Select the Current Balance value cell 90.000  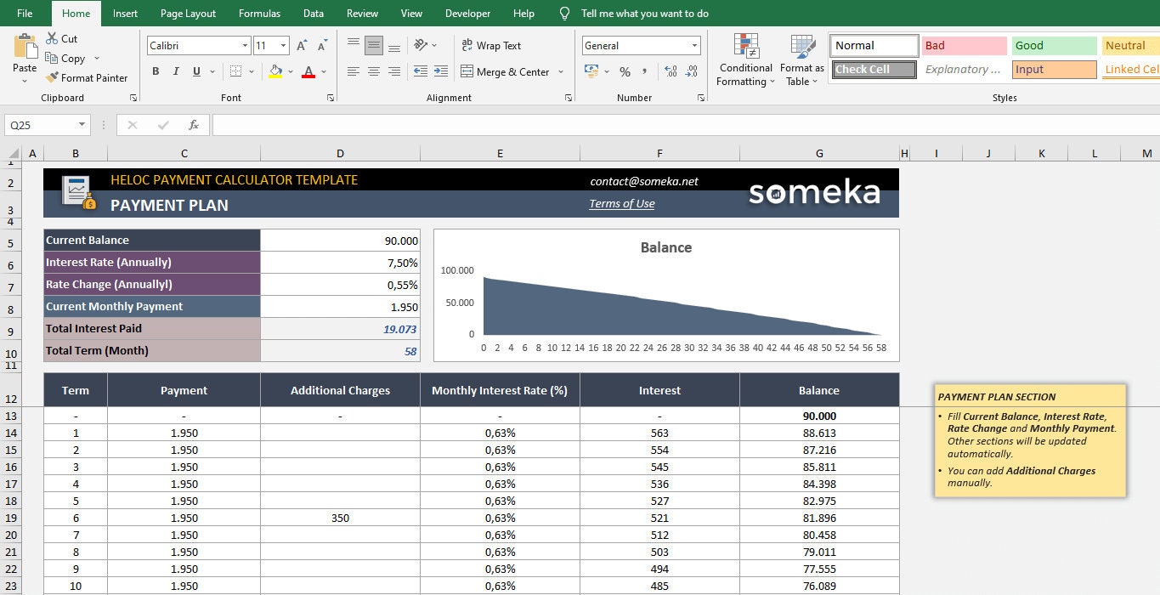tap(340, 241)
